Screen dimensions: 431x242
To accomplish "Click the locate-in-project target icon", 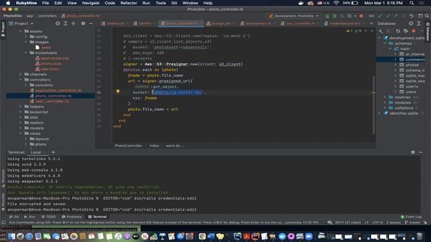I will [58, 24].
